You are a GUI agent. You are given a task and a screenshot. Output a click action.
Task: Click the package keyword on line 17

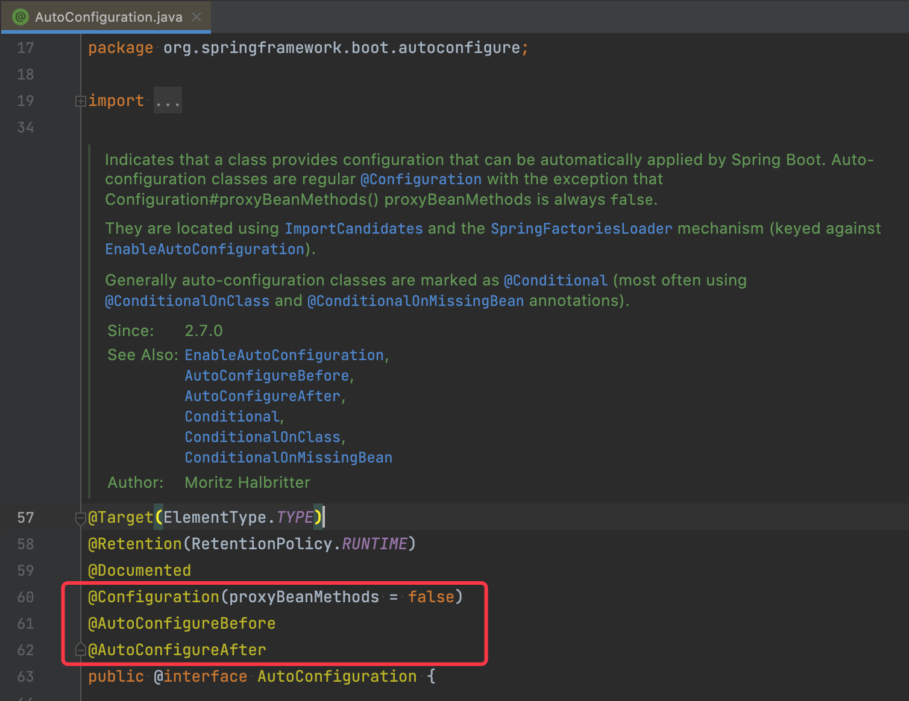pos(121,48)
